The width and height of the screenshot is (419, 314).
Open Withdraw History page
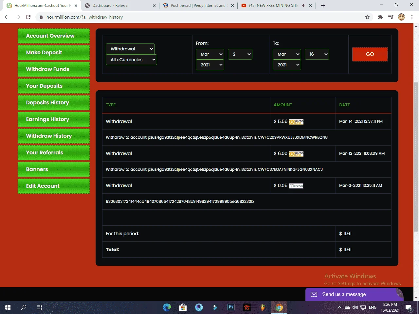[x=54, y=136]
